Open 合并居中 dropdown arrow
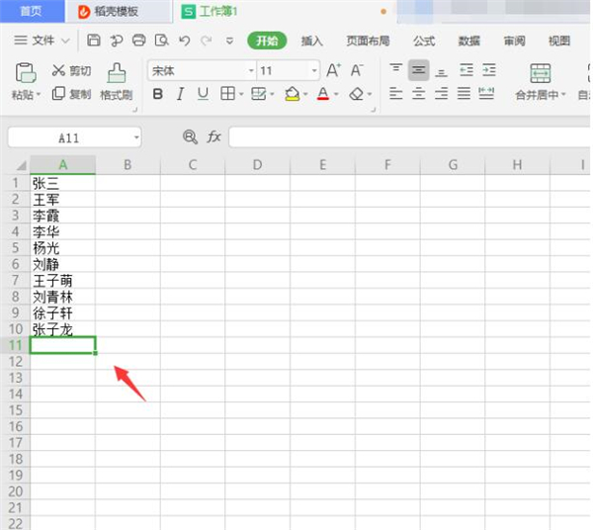Screen dimensions: 593x530 pos(563,94)
